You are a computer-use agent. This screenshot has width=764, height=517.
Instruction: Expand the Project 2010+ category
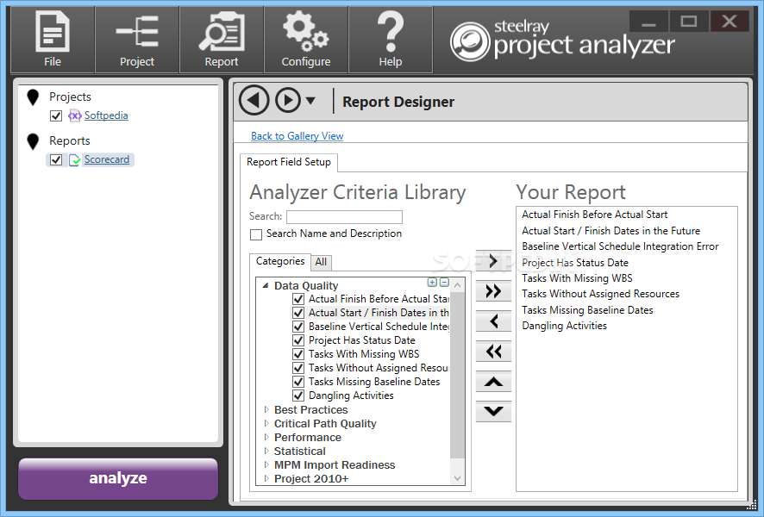(x=266, y=478)
